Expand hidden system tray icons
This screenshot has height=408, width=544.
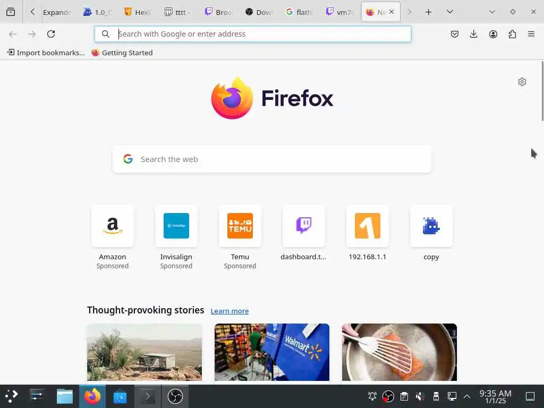tap(467, 396)
